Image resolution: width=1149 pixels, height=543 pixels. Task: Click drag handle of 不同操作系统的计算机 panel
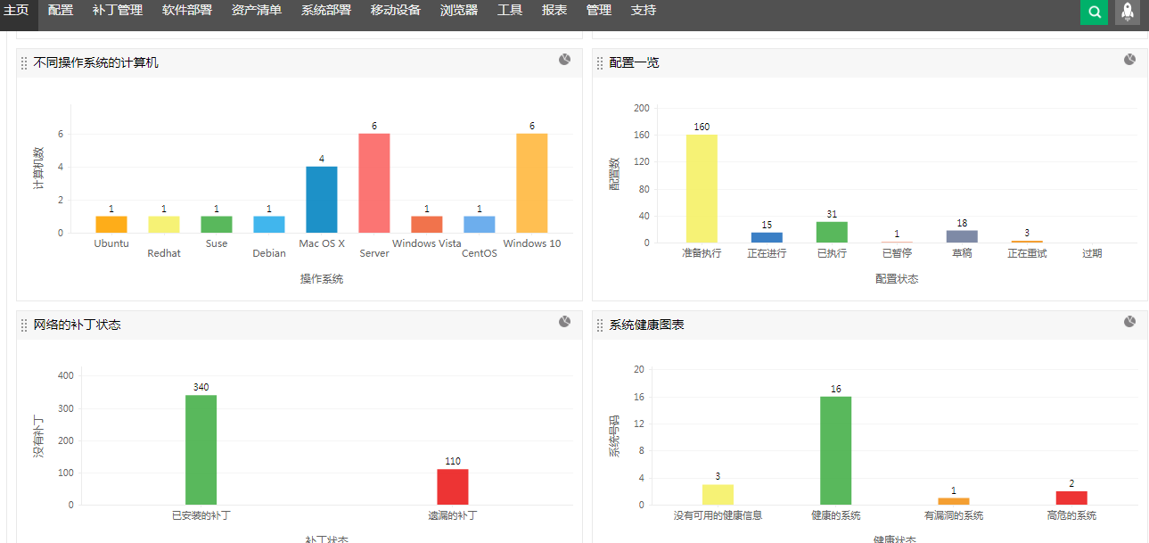pos(24,63)
